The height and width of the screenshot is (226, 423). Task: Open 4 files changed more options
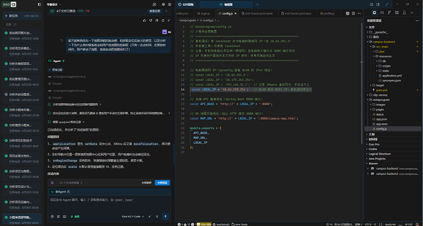coord(166,11)
